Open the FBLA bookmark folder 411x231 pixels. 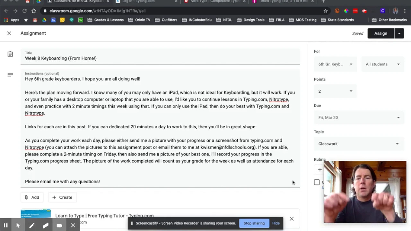tap(277, 20)
